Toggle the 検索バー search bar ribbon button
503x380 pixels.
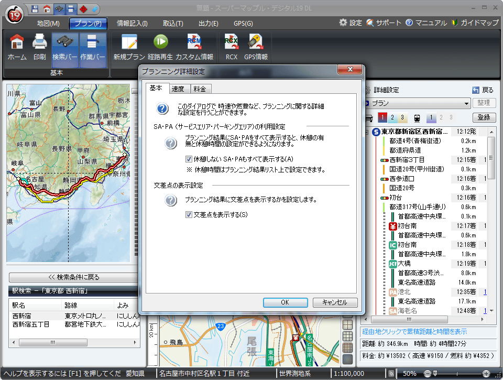(x=65, y=50)
